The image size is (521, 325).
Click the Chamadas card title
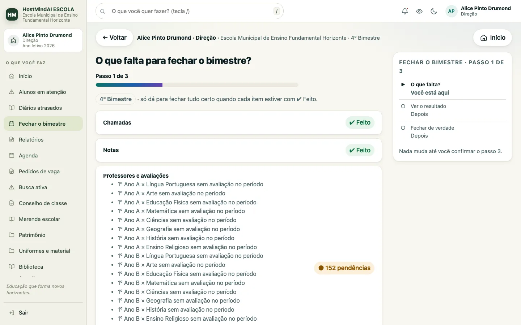point(117,123)
